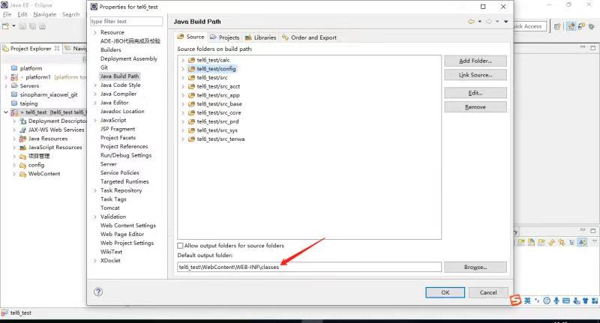Image resolution: width=600 pixels, height=323 pixels.
Task: Open the dialog view menu triangle
Action: click(x=505, y=22)
